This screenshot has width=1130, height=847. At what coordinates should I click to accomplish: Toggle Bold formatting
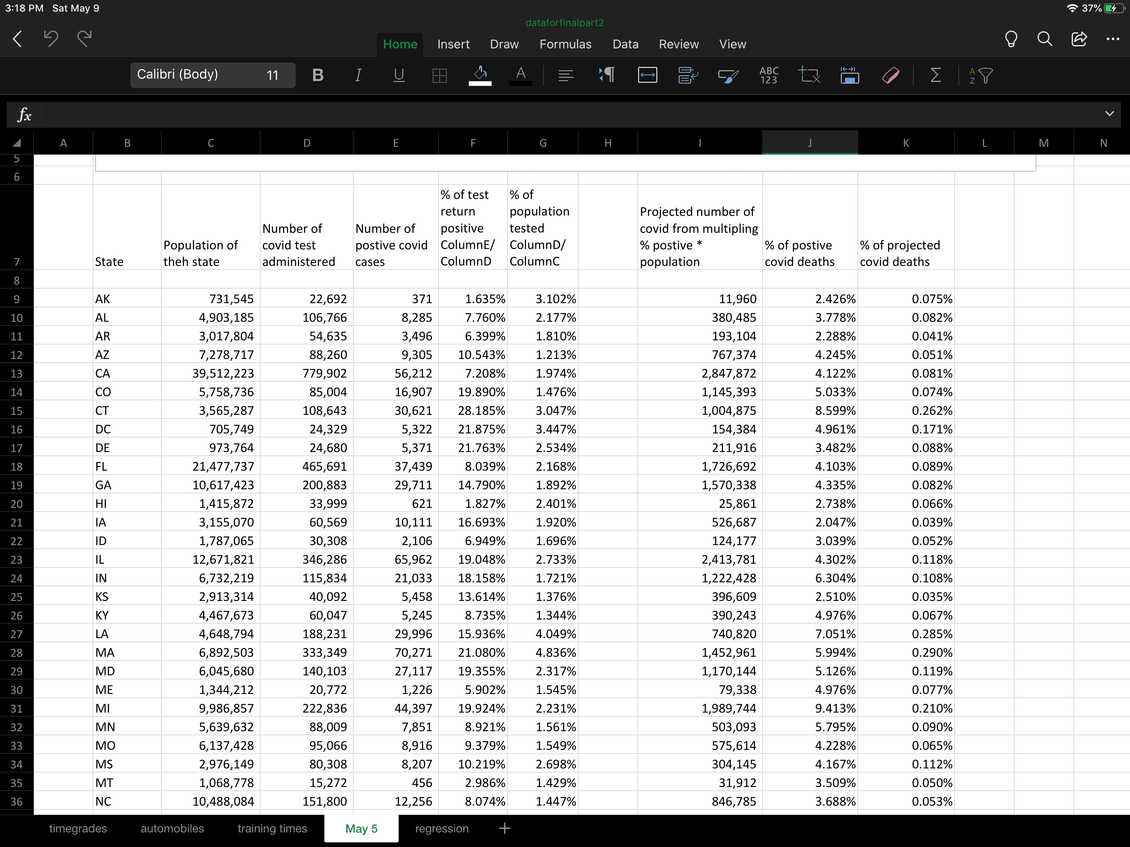pyautogui.click(x=318, y=76)
